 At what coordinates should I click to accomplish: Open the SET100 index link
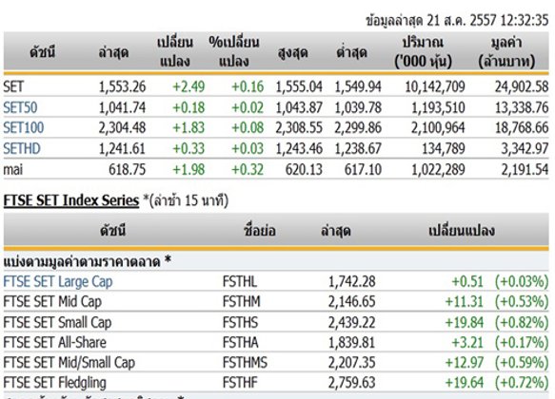pyautogui.click(x=24, y=128)
